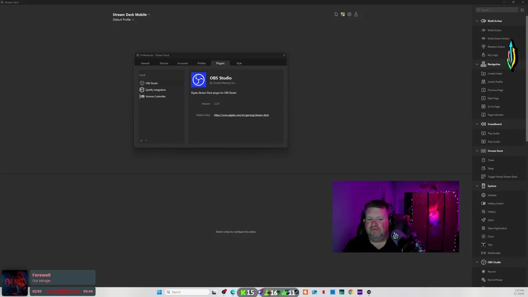Select OBS Studio in the plugin list
The image size is (528, 297).
click(161, 83)
